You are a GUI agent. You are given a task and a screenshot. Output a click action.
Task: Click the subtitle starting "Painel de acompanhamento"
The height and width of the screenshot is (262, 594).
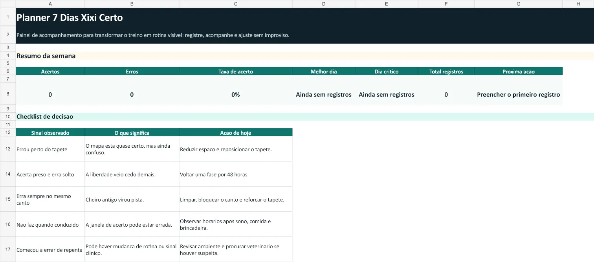click(153, 35)
